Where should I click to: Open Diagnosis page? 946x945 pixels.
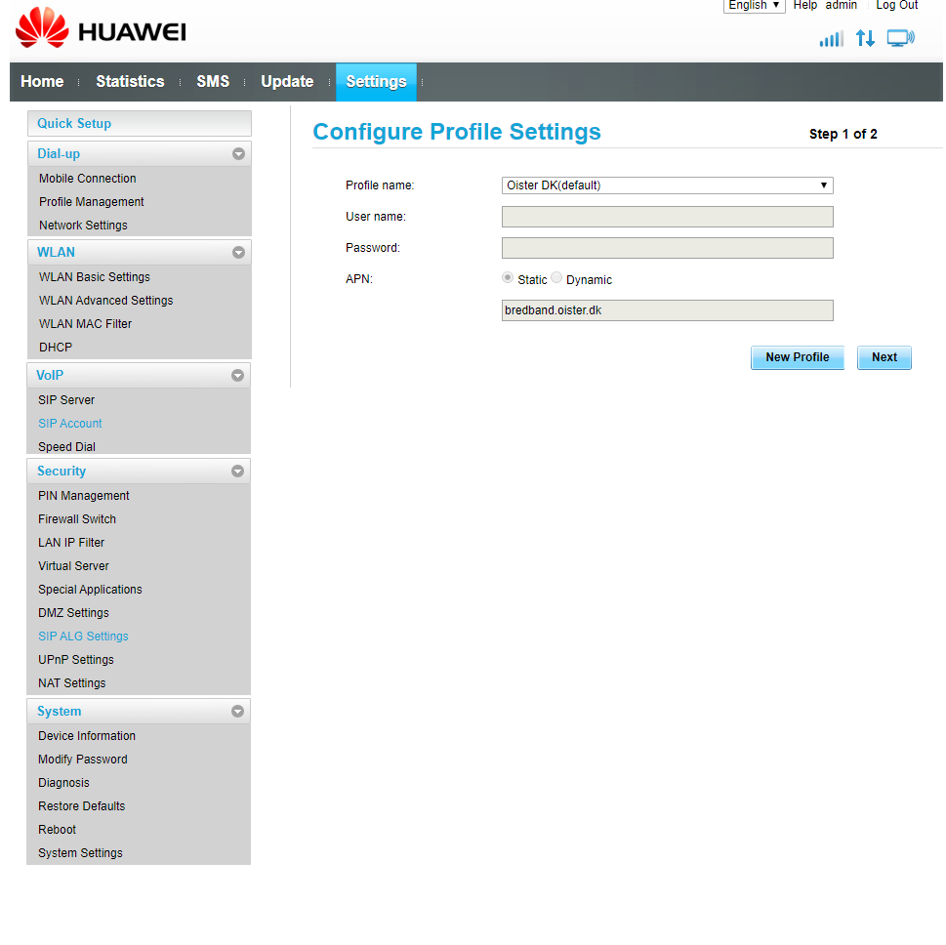click(x=63, y=783)
